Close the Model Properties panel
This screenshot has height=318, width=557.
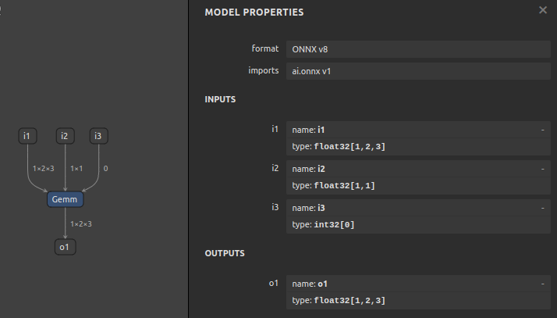(543, 10)
